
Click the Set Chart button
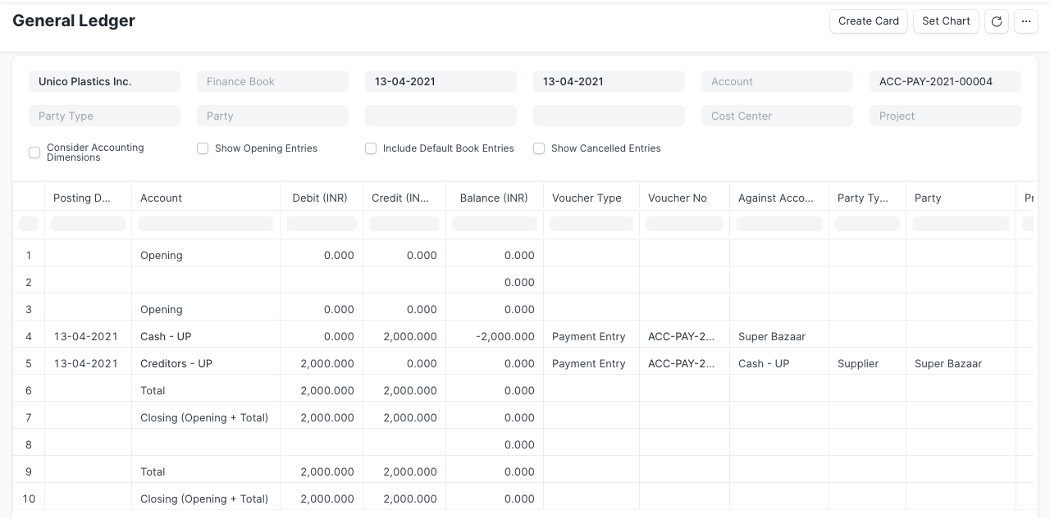pos(945,21)
